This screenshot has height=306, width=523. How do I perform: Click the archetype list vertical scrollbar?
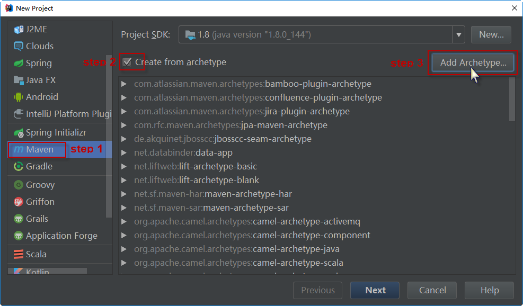(x=512, y=100)
